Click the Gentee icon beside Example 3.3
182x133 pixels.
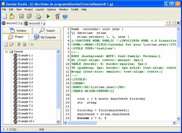[x=15, y=79]
